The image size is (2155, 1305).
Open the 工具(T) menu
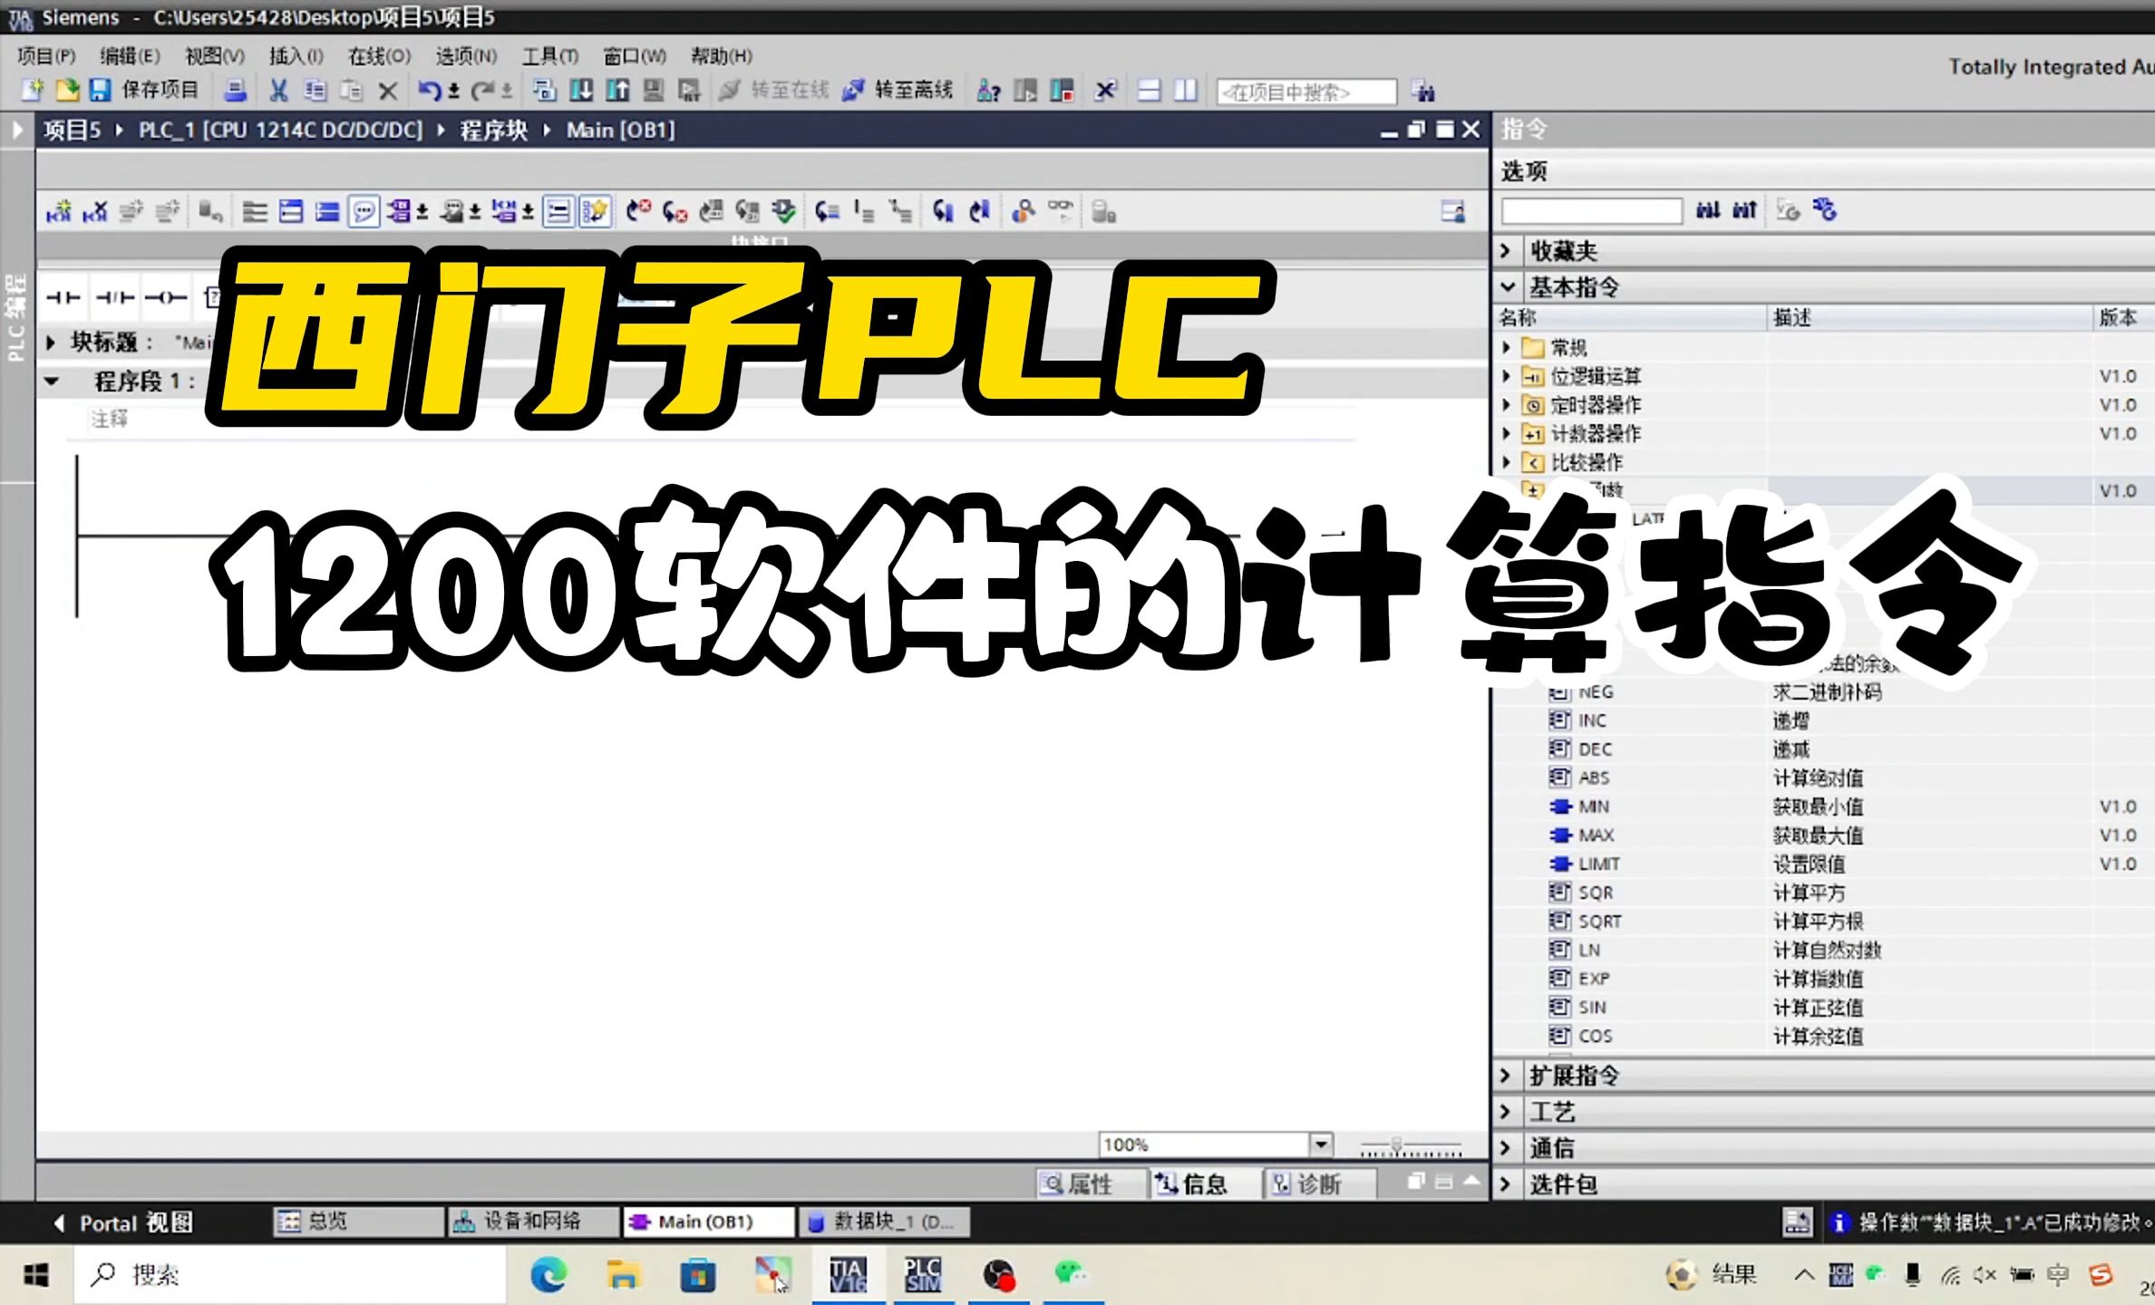[x=549, y=56]
